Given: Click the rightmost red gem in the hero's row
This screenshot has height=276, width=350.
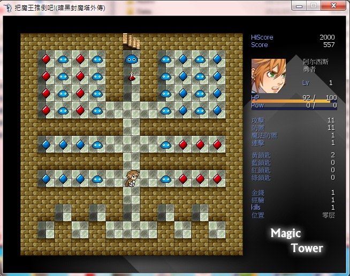Looking at the screenshot, I should pos(217,179).
